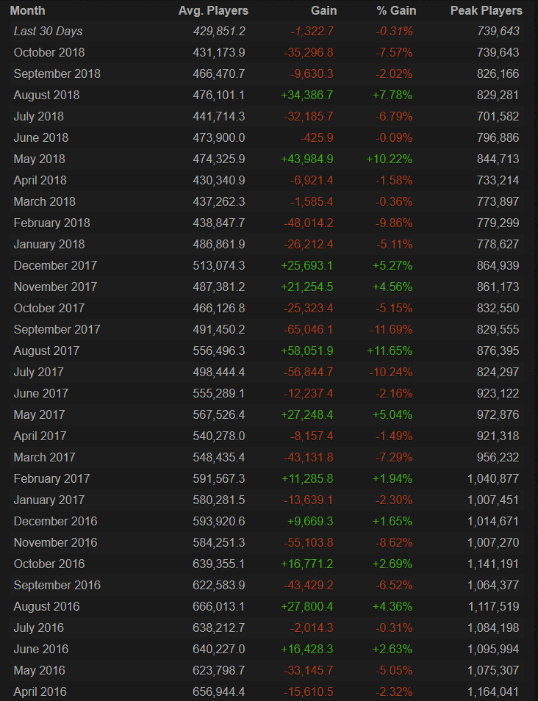Click peak players value 1,164,041
The height and width of the screenshot is (701, 538).
point(493,691)
